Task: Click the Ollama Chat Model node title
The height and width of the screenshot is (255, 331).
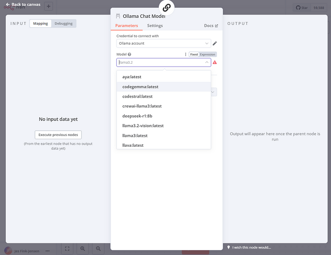Action: [x=144, y=16]
